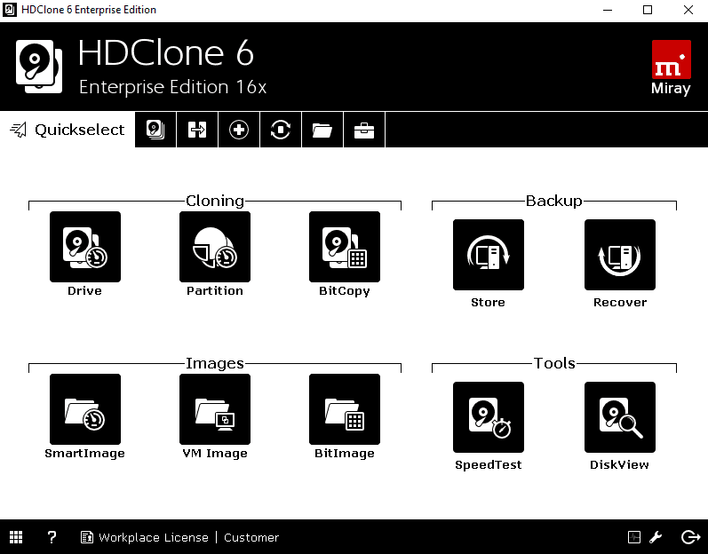Click the Tools group heading
The height and width of the screenshot is (554, 708).
tap(554, 363)
